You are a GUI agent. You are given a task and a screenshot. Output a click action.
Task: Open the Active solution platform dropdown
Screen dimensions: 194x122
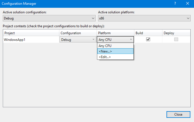(144, 18)
